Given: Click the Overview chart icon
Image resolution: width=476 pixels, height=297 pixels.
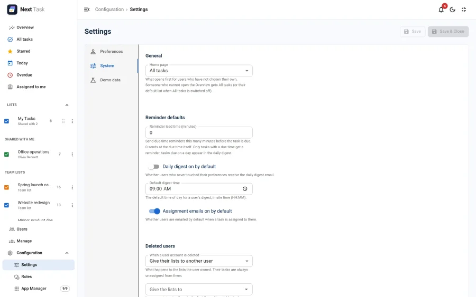Looking at the screenshot, I should 12,27.
